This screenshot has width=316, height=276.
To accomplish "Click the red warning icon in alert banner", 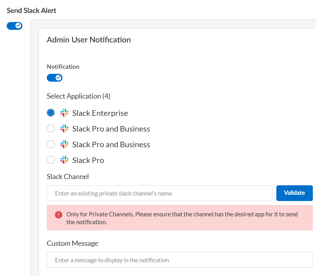I will [x=59, y=214].
